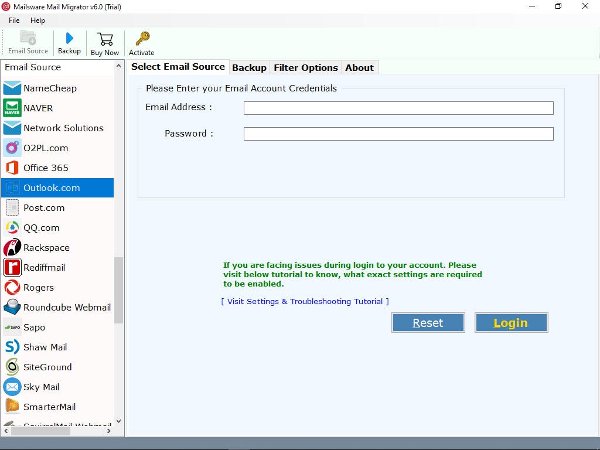Click the SmarterMail orange icon
This screenshot has height=450, width=600.
(12, 406)
